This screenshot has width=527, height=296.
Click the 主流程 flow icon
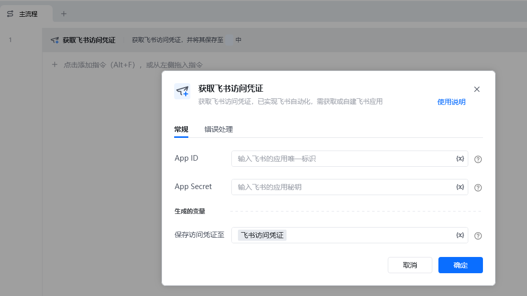pyautogui.click(x=10, y=14)
